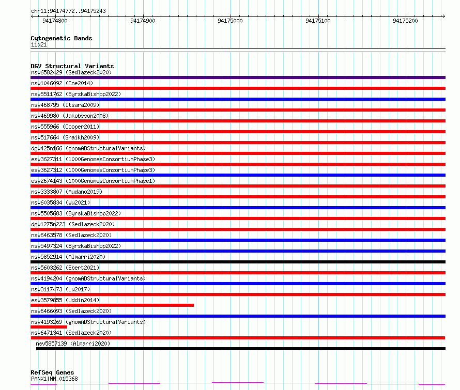460x390 pixels.
Task: Select the red nsv1046092 variant bar
Action: pos(238,88)
